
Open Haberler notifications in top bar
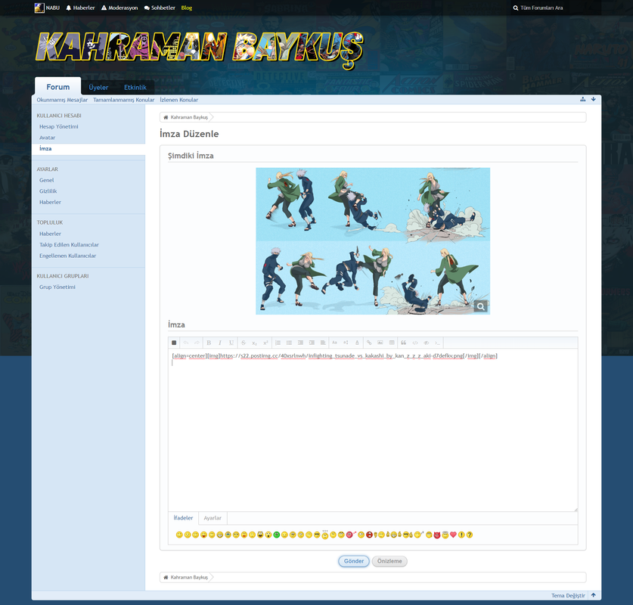pos(80,8)
